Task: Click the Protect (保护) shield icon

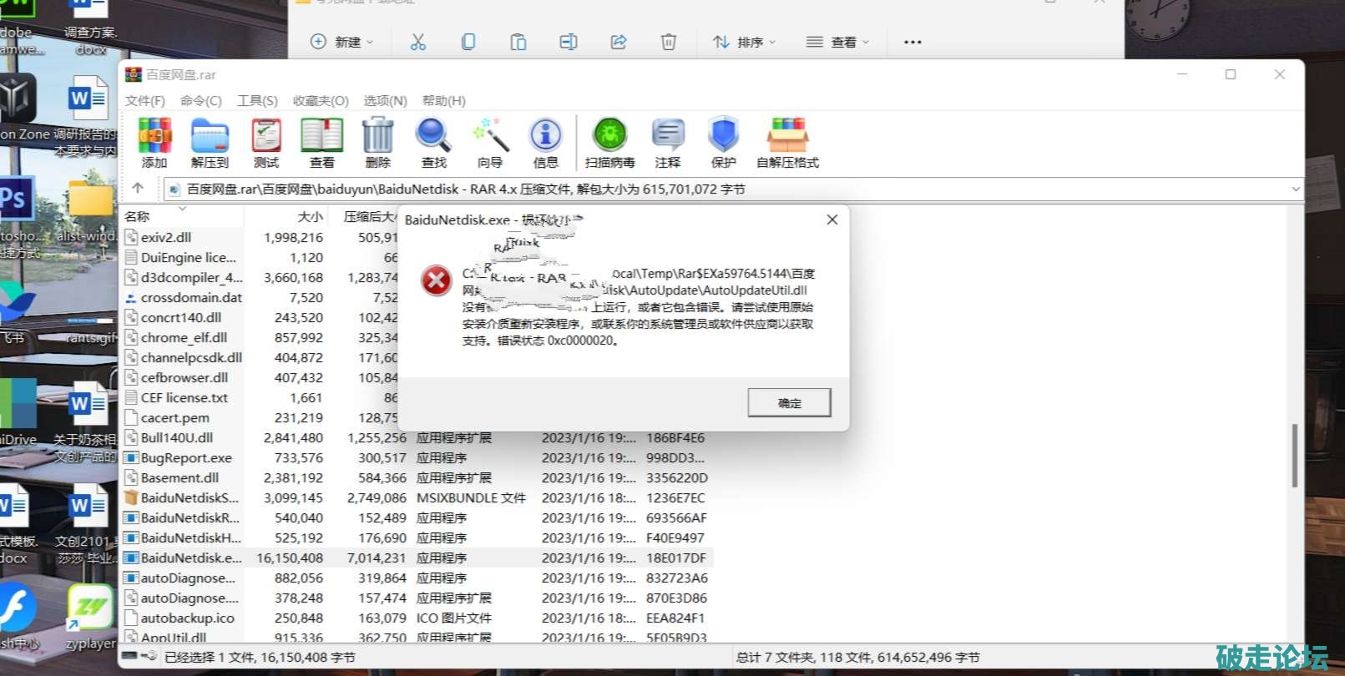Action: coord(723,142)
